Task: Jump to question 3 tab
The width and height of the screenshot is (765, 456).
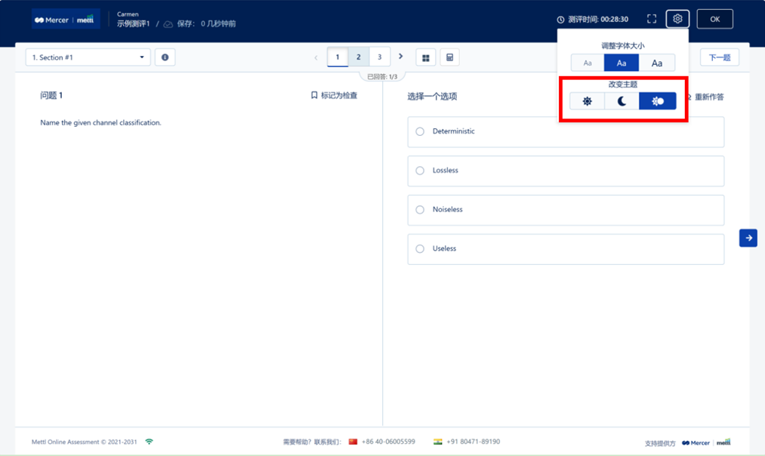Action: pyautogui.click(x=380, y=57)
